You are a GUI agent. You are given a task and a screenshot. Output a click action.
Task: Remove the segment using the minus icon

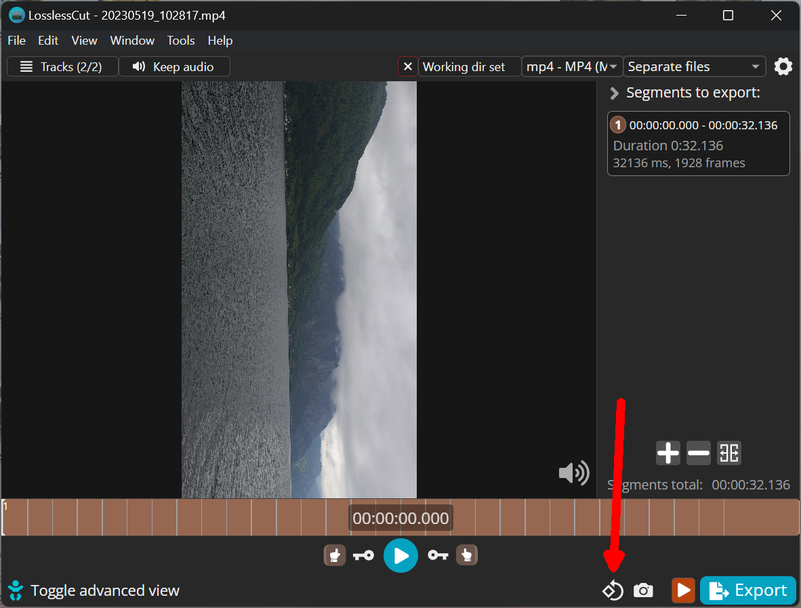pos(698,453)
